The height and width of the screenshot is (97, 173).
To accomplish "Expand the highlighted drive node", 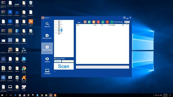I will [x=56, y=30].
